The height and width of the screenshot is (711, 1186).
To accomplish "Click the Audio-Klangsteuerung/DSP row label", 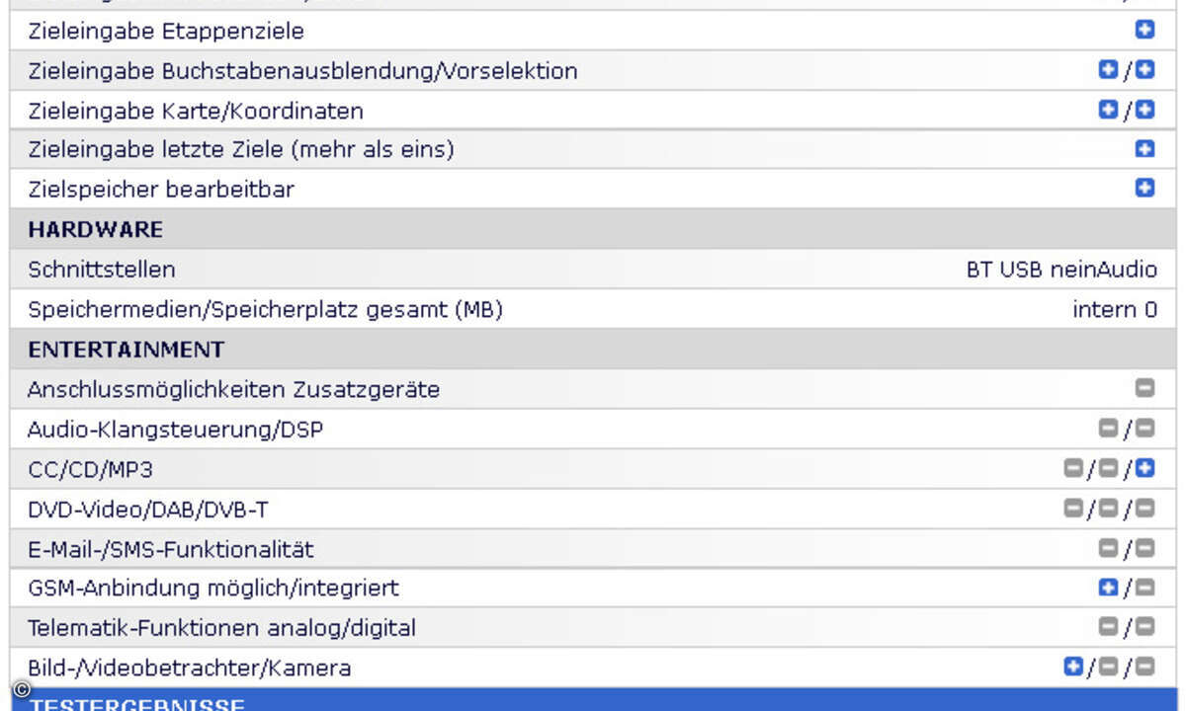I will click(176, 430).
